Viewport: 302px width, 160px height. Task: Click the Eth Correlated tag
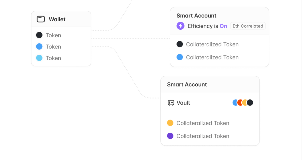coord(248,26)
